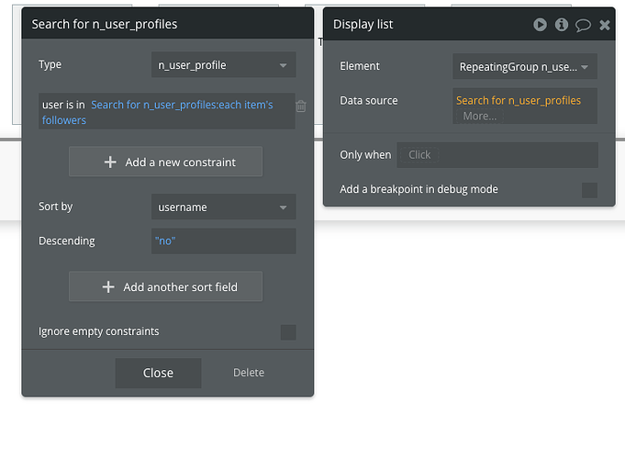
Task: Expand the Sort by username dropdown
Action: [223, 207]
